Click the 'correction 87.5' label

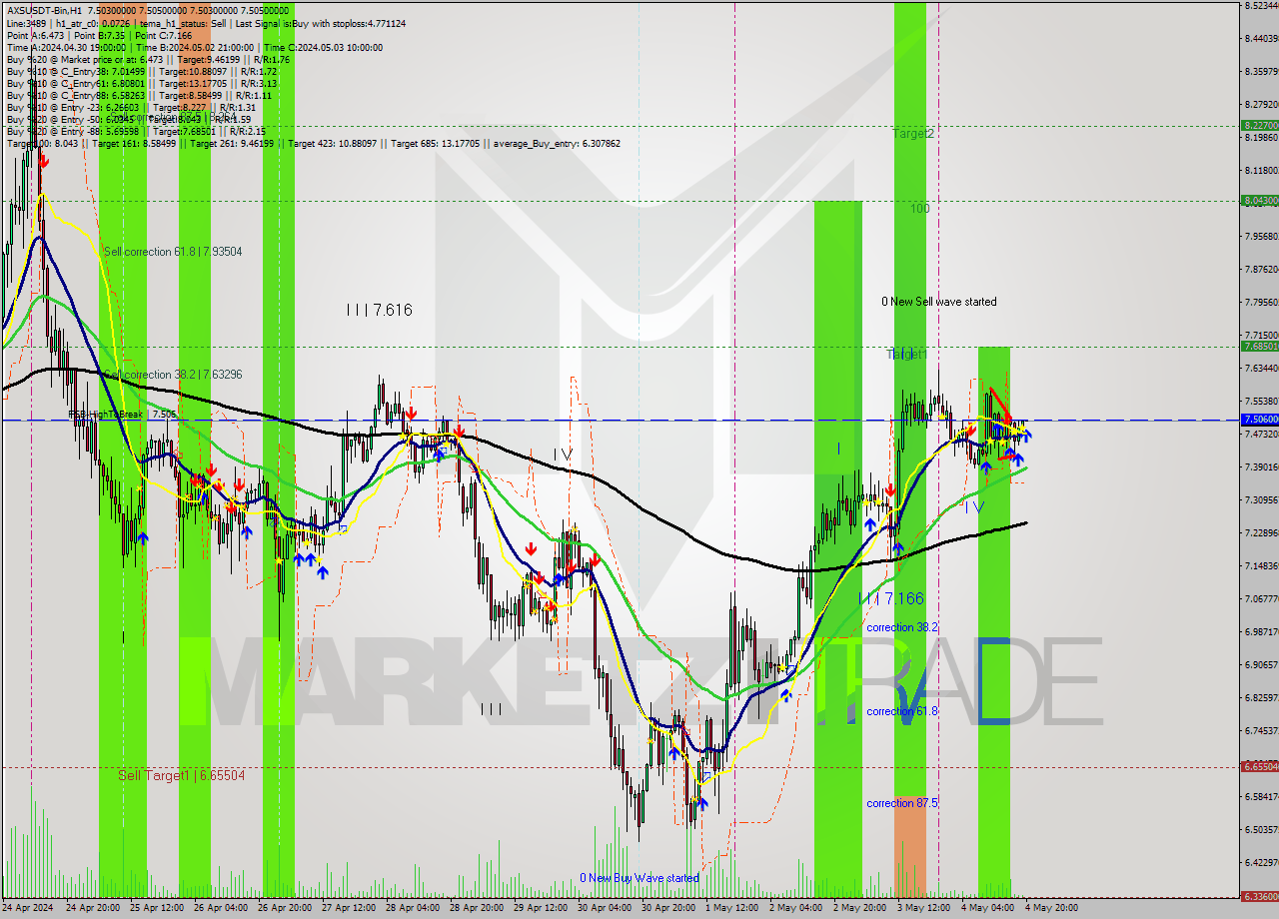click(x=902, y=803)
